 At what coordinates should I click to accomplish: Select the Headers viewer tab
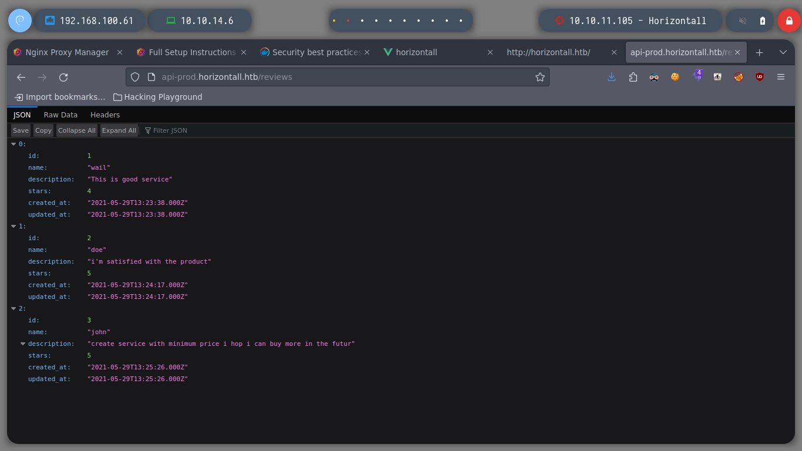pos(105,115)
